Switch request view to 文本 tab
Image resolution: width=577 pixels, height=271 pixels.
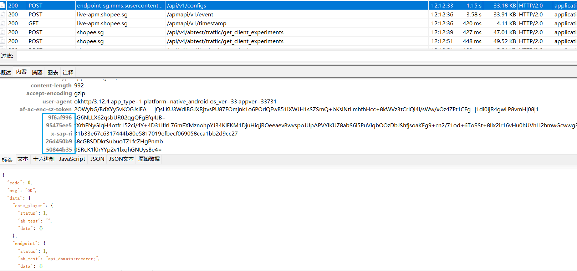pos(23,159)
